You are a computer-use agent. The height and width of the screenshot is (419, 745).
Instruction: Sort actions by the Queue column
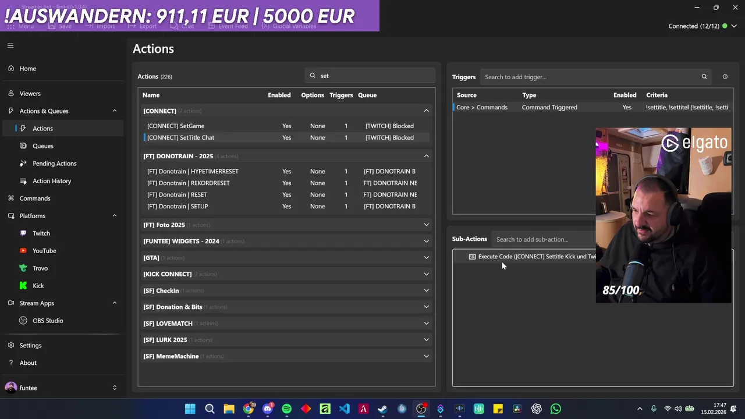click(x=367, y=95)
